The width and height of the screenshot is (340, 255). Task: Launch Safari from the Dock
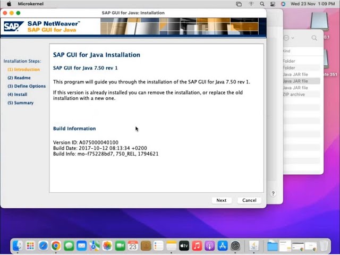pos(43,246)
